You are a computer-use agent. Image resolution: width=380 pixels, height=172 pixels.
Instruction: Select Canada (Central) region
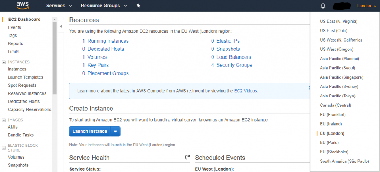[x=335, y=105]
